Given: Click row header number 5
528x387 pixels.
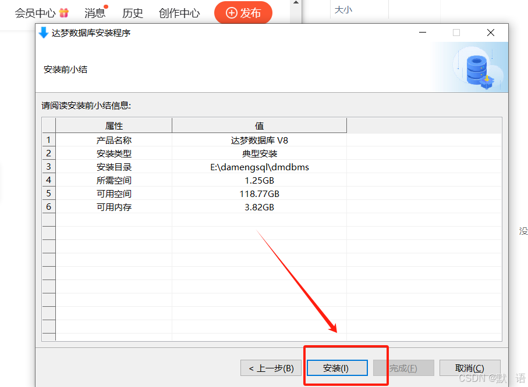Looking at the screenshot, I should (49, 193).
